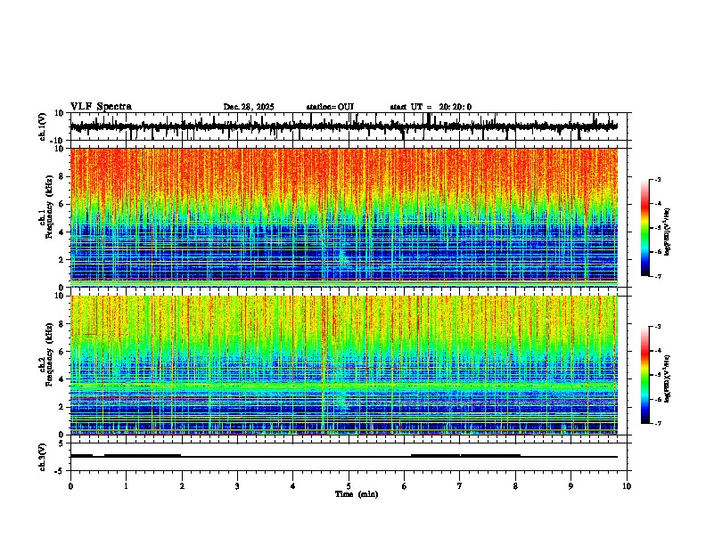This screenshot has width=706, height=545.
Task: Click the ch.2 frequency spectrogram plot
Action: tap(344, 365)
